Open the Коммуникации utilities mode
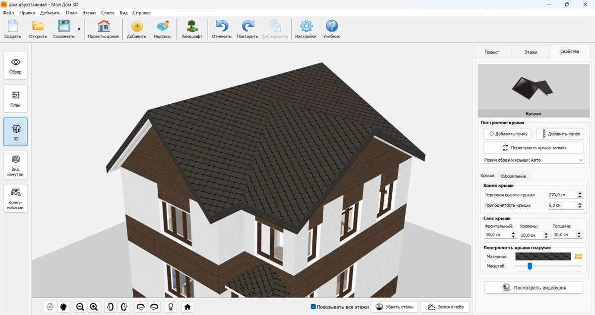Screen dimensions: 595x315 15,198
